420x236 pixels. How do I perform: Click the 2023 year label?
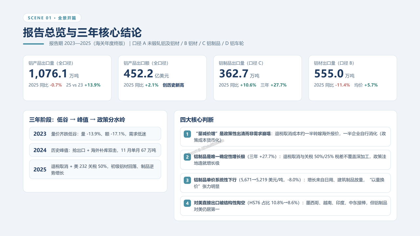[x=40, y=134]
